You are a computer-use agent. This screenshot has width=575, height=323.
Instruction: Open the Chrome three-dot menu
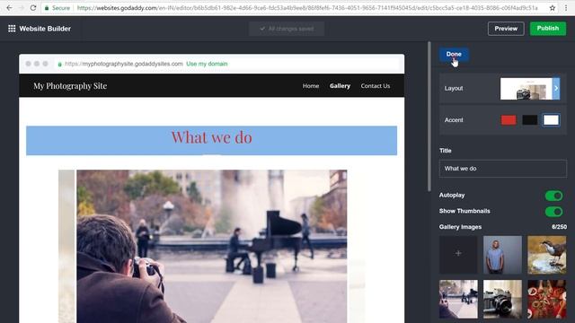pyautogui.click(x=566, y=8)
